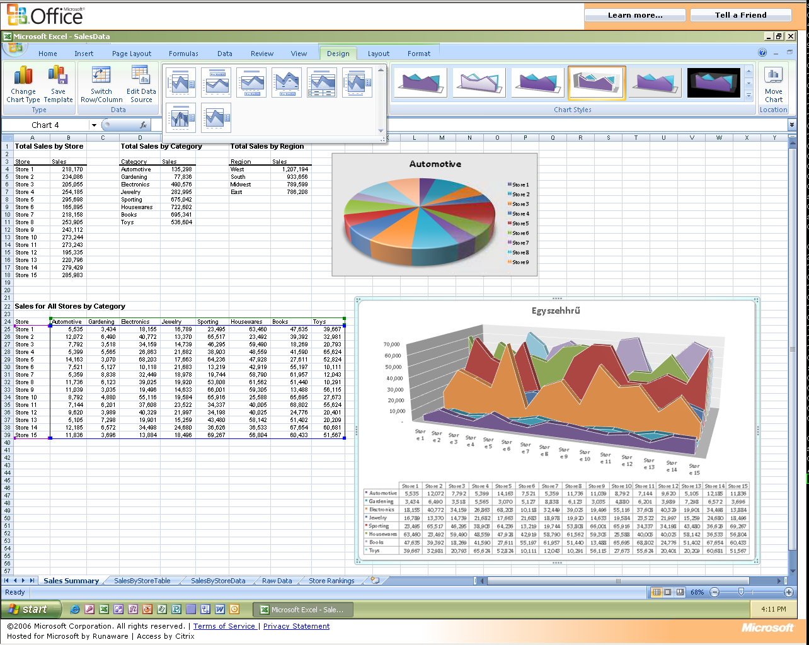Go to first sheet using tab navigation arrow
Image resolution: width=809 pixels, height=645 pixels.
pyautogui.click(x=7, y=581)
